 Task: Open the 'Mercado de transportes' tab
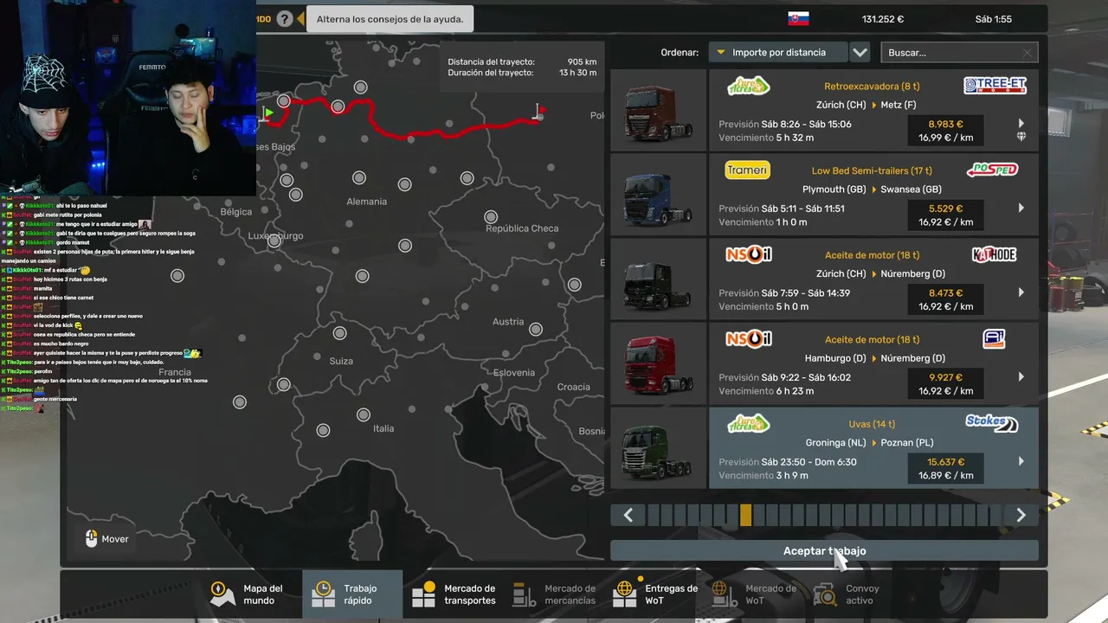454,594
